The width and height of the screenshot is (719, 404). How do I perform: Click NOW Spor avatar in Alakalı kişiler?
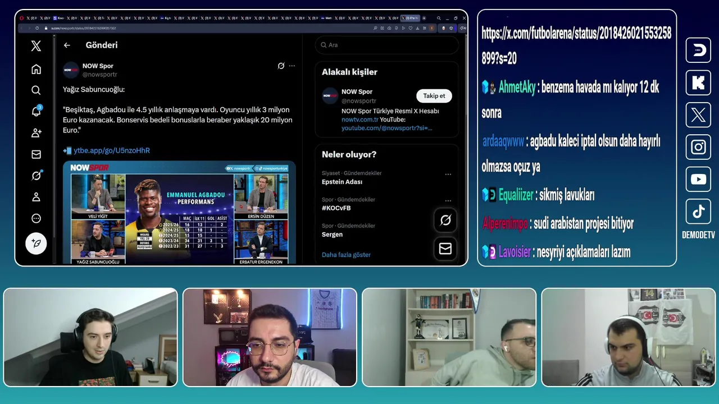tap(330, 95)
